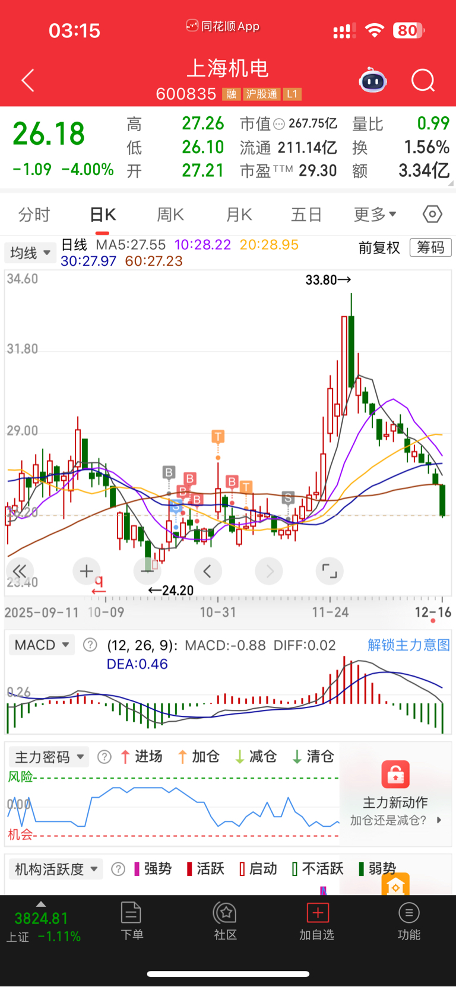Shift chart right with the chevron button
Viewport: 456px width, 987px height.
click(269, 571)
